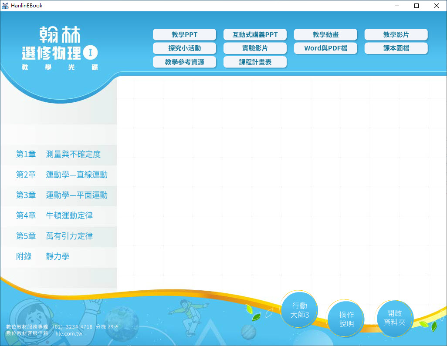Show 實驗影片 experiment videos
Image resolution: width=447 pixels, height=346 pixels.
255,48
